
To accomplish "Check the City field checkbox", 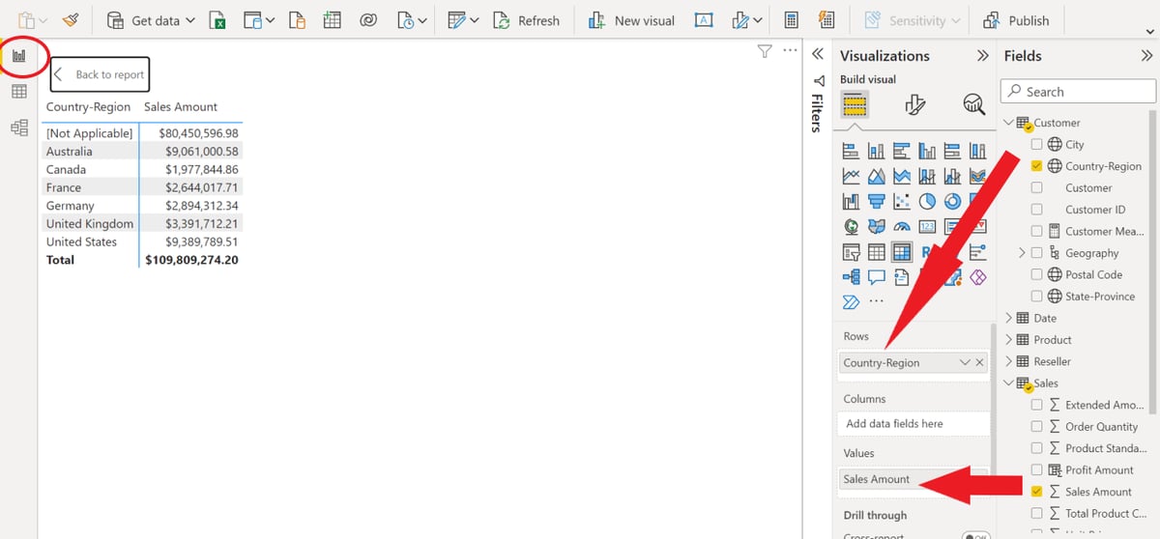I will point(1037,145).
